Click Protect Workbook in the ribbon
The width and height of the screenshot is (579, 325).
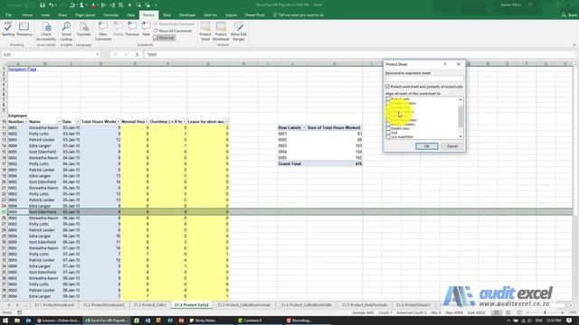coord(221,32)
